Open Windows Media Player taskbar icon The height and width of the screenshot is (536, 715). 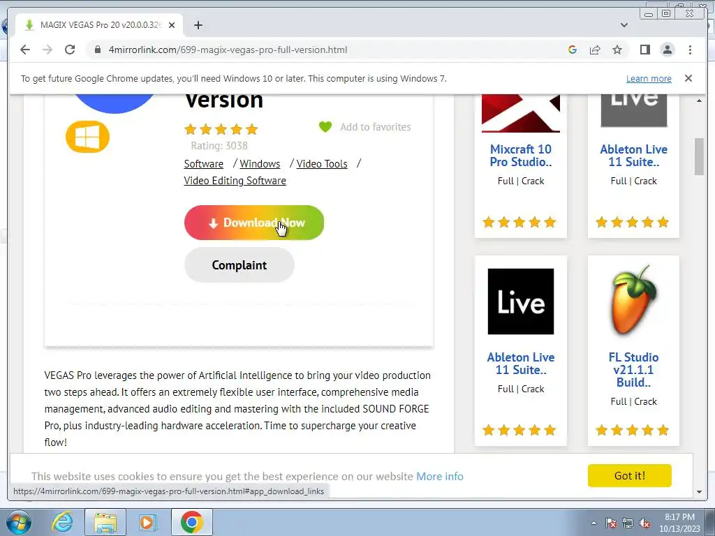[x=148, y=522]
